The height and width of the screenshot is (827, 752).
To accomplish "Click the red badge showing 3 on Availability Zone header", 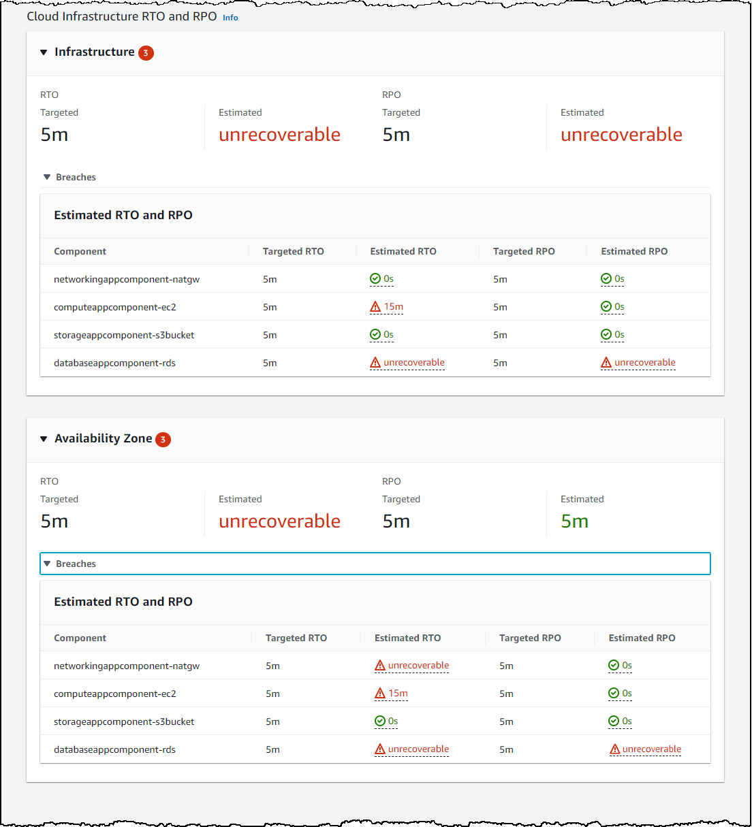I will click(163, 439).
